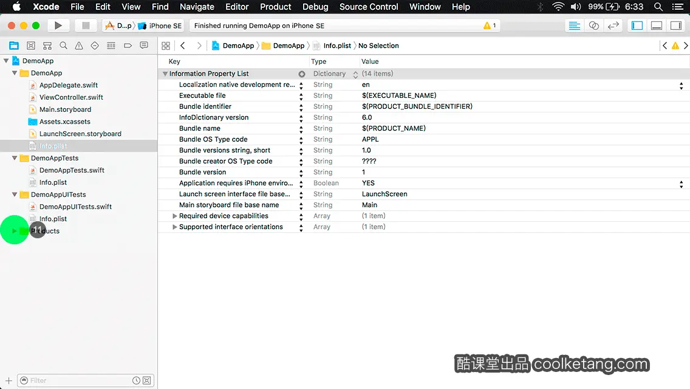Select the iPhone SE run destination

tap(160, 26)
